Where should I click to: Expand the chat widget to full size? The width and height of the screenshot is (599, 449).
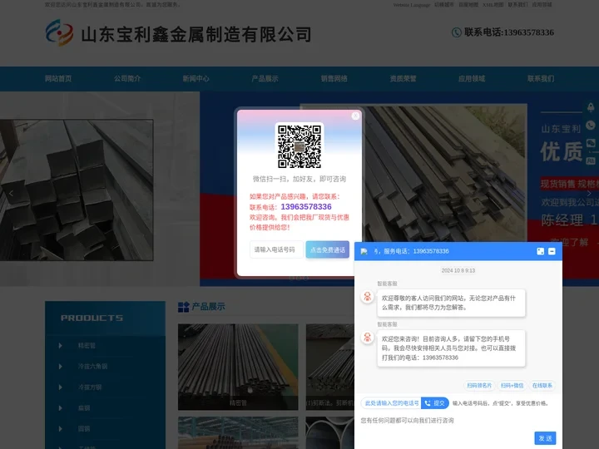click(540, 251)
